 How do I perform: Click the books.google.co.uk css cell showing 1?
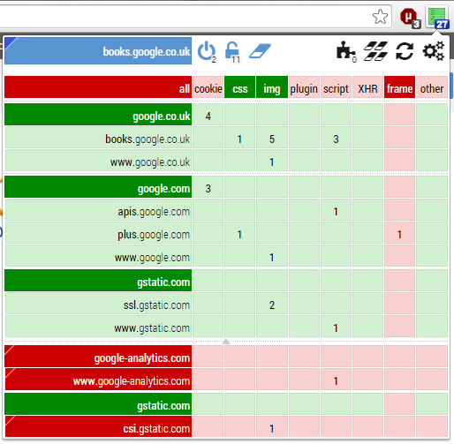pyautogui.click(x=240, y=138)
